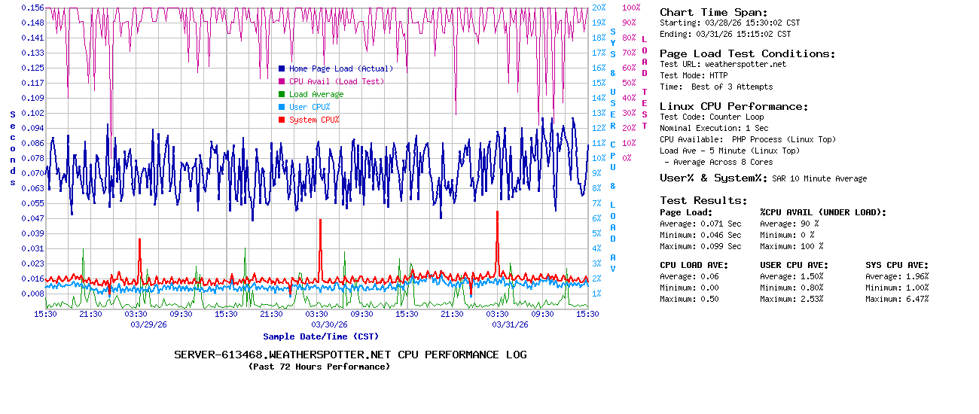
Task: Click the 'Sample Date/Time (CST)' axis title
Action: coord(321,336)
